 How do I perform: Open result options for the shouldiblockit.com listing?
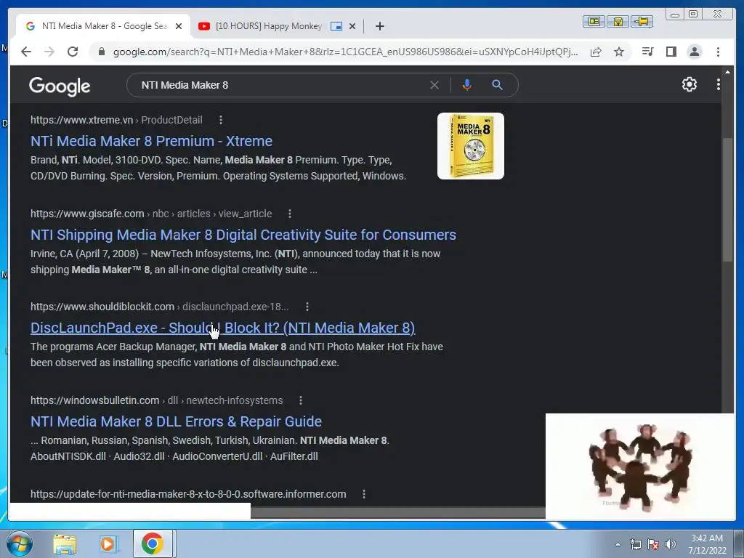coord(307,307)
